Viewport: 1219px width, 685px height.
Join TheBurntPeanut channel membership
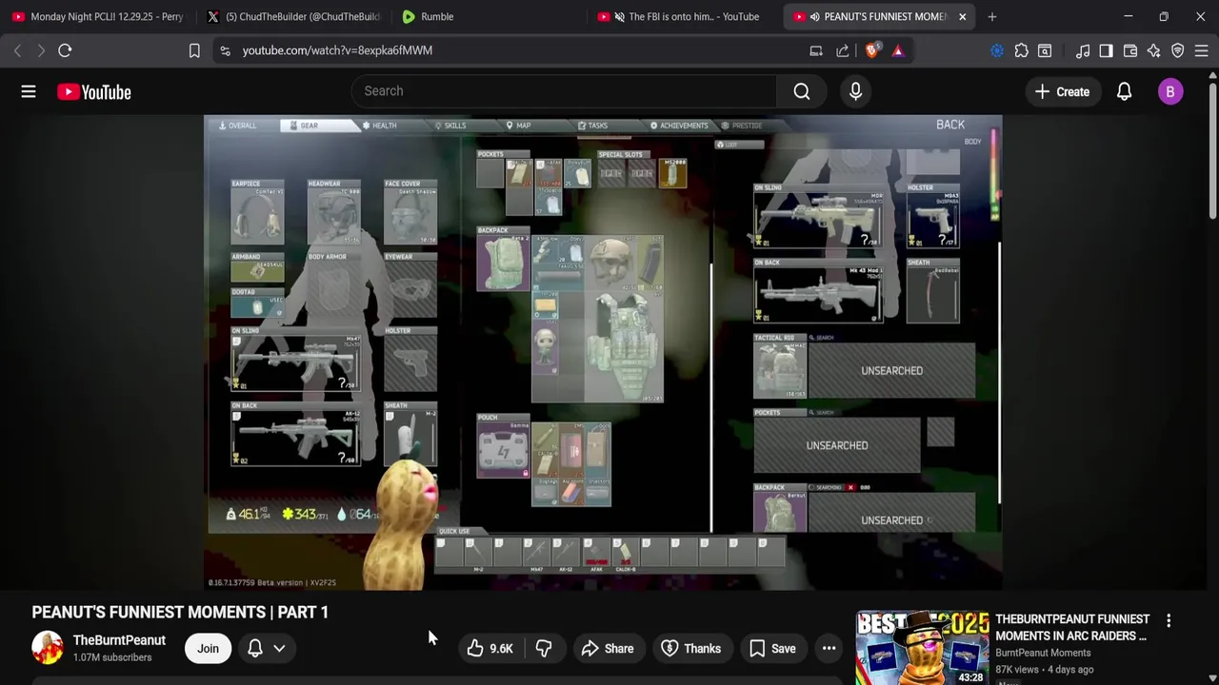click(x=208, y=649)
